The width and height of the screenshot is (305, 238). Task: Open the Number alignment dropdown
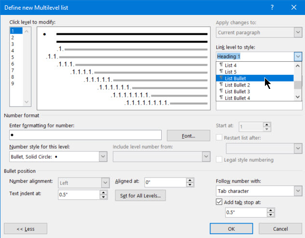pyautogui.click(x=105, y=182)
